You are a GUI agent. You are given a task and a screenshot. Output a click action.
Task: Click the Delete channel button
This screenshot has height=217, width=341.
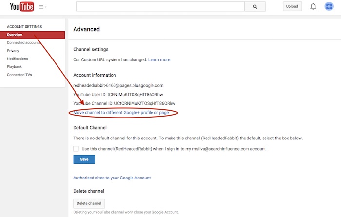point(89,203)
